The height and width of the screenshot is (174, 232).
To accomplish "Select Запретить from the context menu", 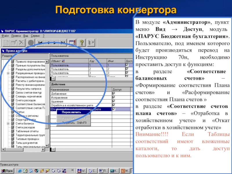I will [69, 123].
